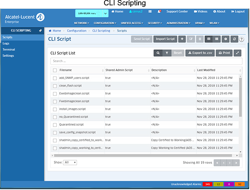Open the settings gear icon beside the view buttons

point(226,39)
